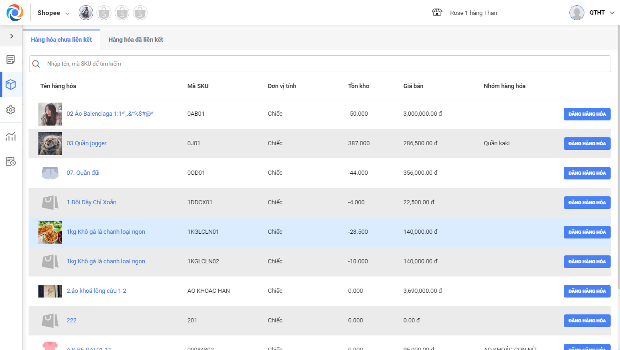Screen dimensions: 620x350
Task: Click the store icon beside Rose 1
Action: [437, 13]
